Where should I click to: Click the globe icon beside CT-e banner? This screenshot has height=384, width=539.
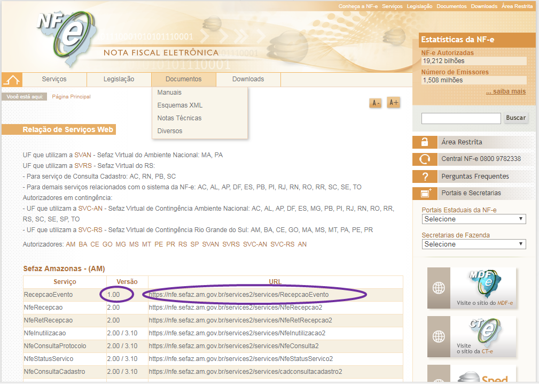point(439,336)
